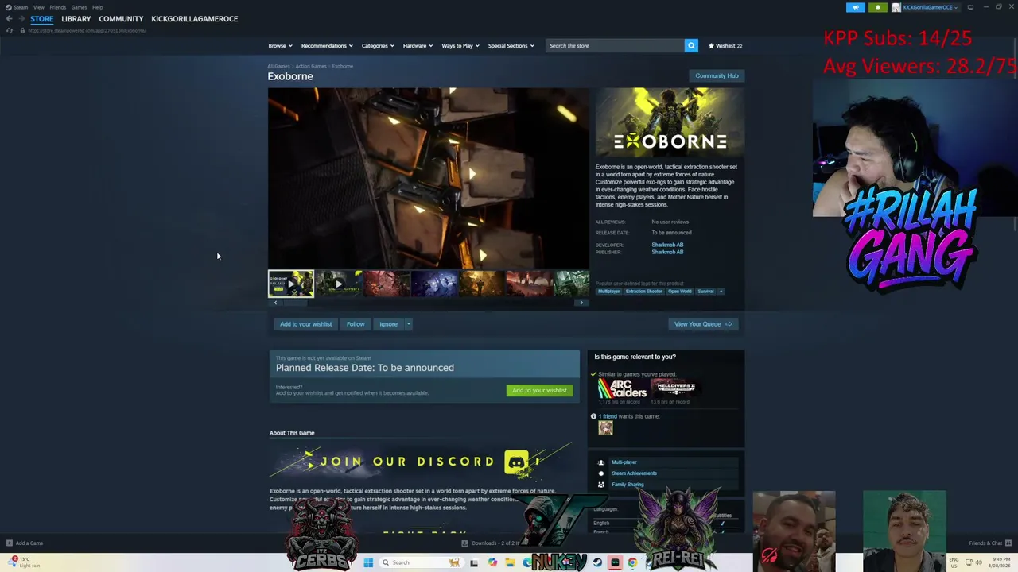Screen dimensions: 1018x572
Task: Open the View menu
Action: click(x=39, y=7)
